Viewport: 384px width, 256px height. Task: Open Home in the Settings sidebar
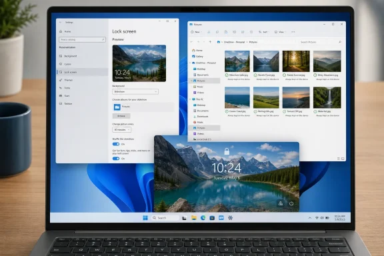(x=65, y=31)
